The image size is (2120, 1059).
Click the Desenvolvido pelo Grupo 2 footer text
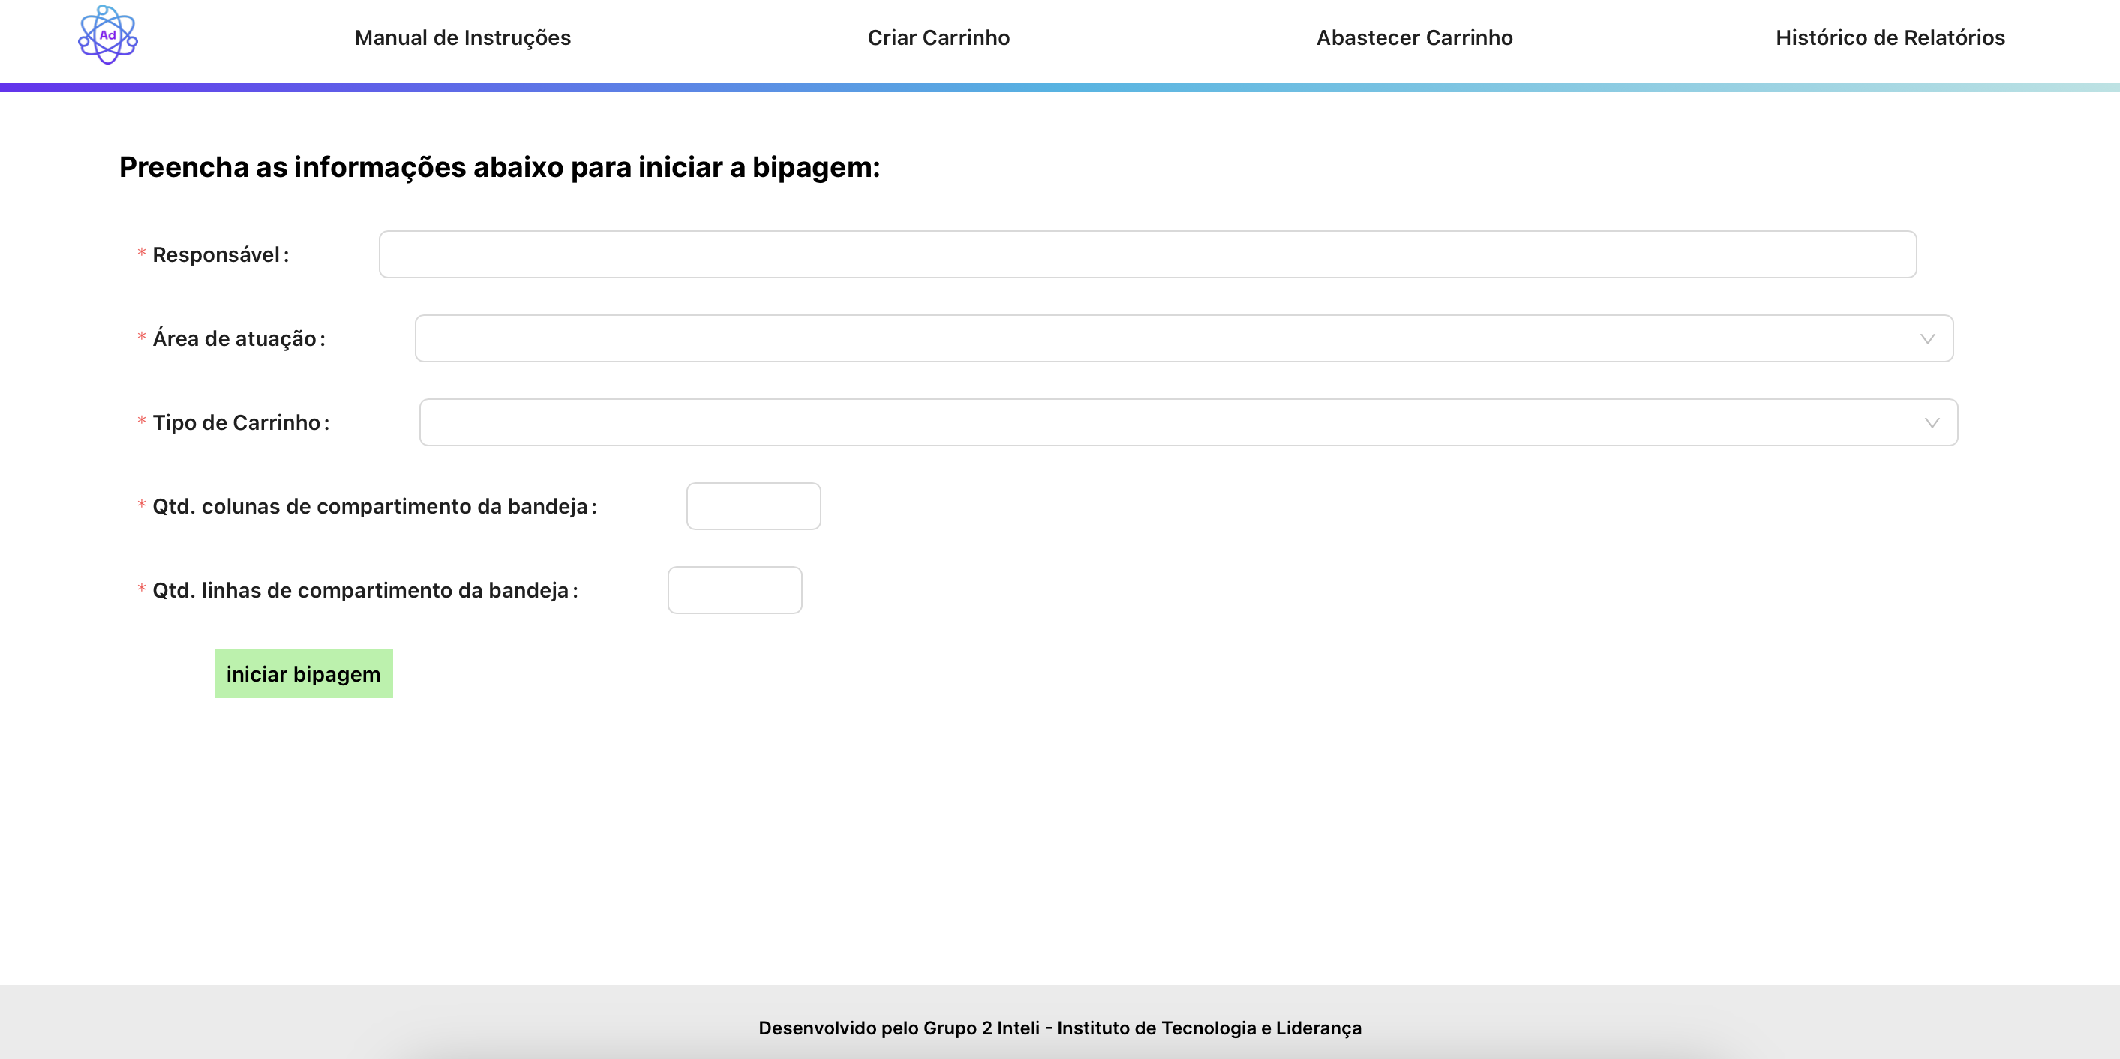(1059, 1027)
